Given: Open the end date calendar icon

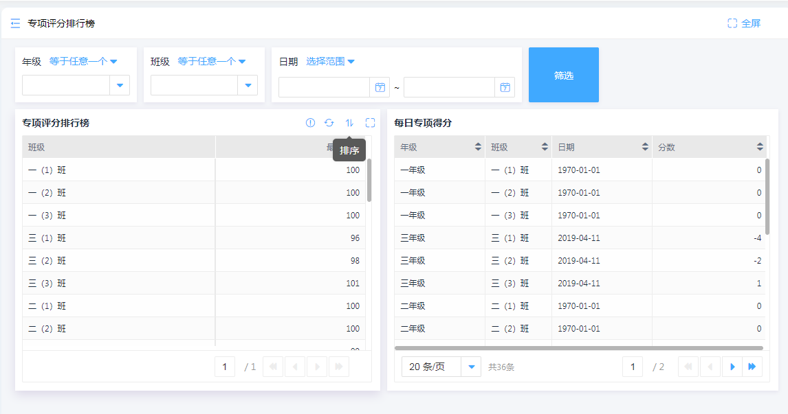Looking at the screenshot, I should pyautogui.click(x=505, y=87).
